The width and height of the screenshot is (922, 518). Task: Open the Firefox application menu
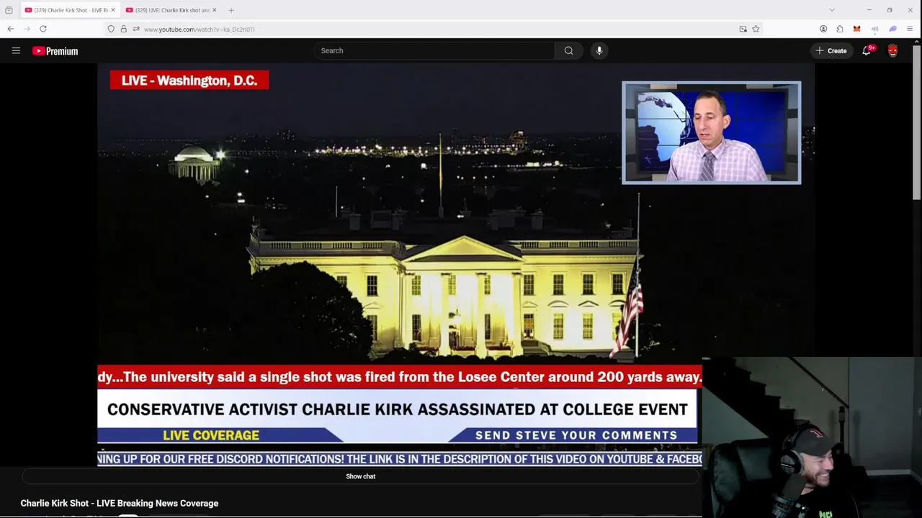(x=910, y=29)
